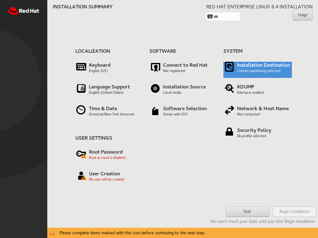The image size is (318, 238).
Task: Click 'Custom partitioning selected' status text
Action: (x=259, y=71)
